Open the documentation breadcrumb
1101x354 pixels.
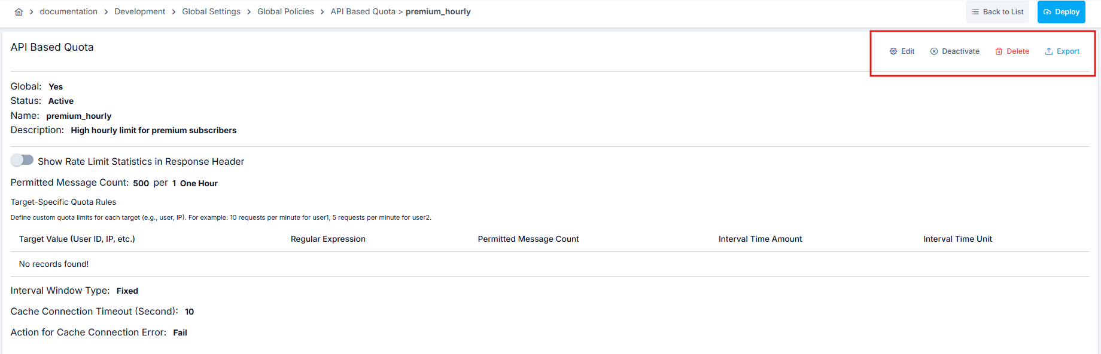tap(68, 12)
